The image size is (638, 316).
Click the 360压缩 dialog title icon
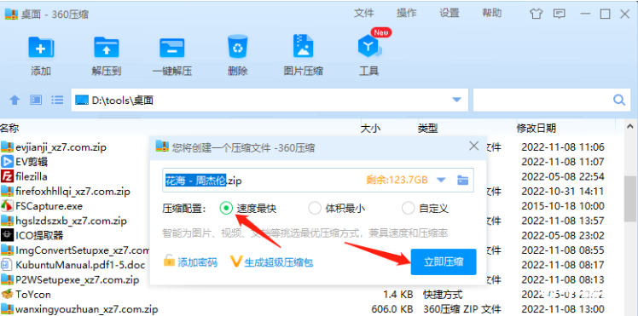pyautogui.click(x=162, y=147)
